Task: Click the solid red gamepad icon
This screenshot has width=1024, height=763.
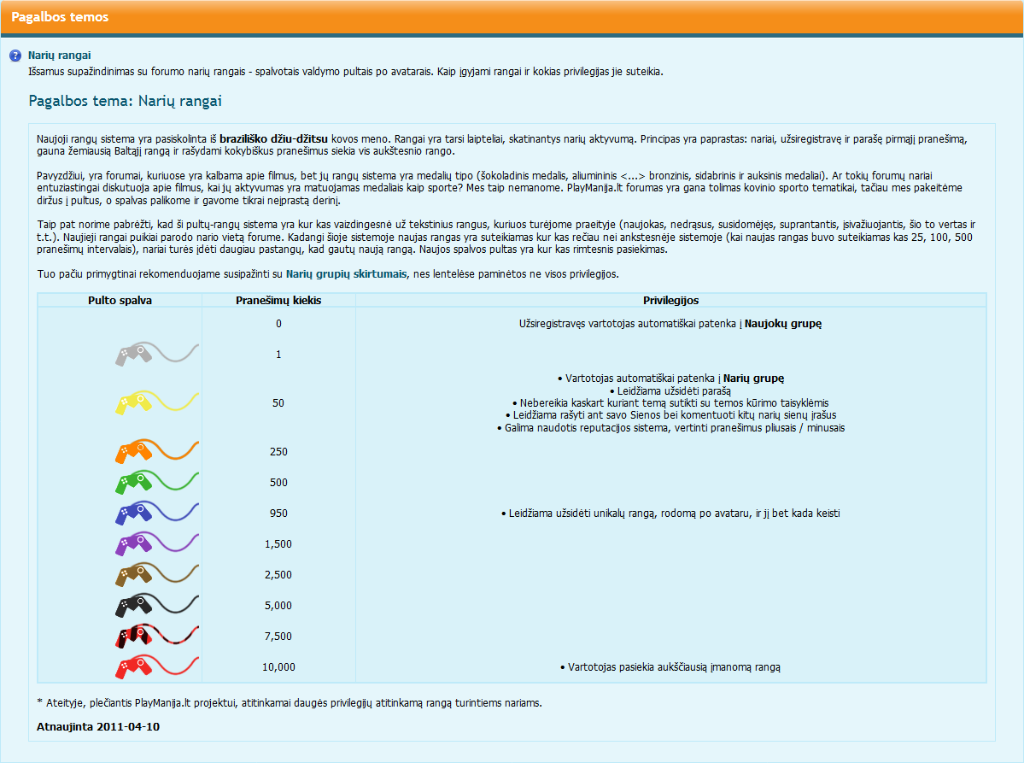Action: (x=157, y=666)
